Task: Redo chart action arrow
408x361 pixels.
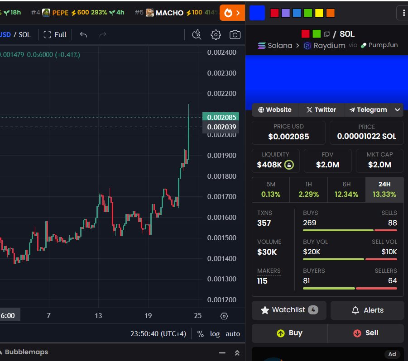Action: (103, 34)
